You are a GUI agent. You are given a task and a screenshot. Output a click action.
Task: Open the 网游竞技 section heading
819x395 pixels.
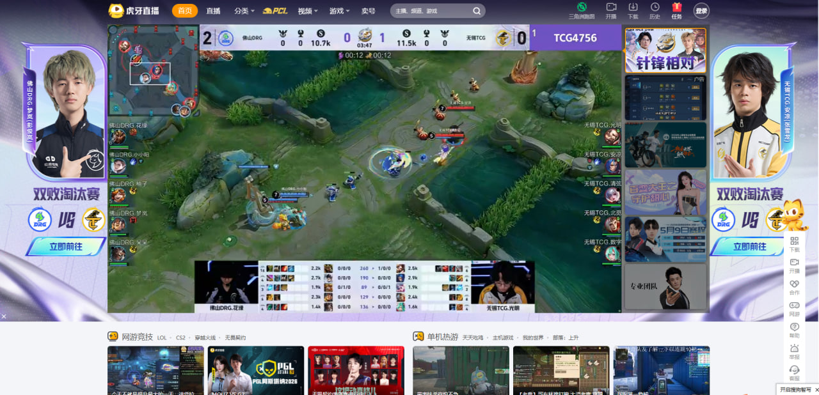[137, 337]
